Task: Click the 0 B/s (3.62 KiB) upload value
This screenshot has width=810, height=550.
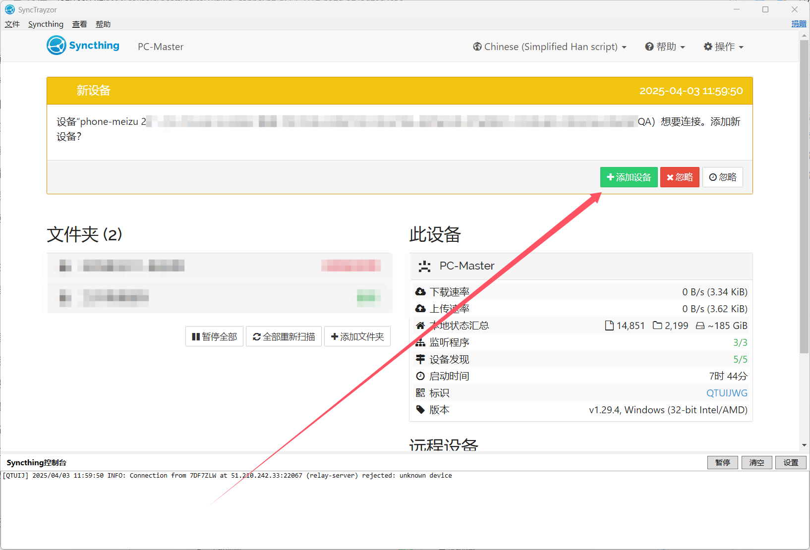Action: point(715,309)
